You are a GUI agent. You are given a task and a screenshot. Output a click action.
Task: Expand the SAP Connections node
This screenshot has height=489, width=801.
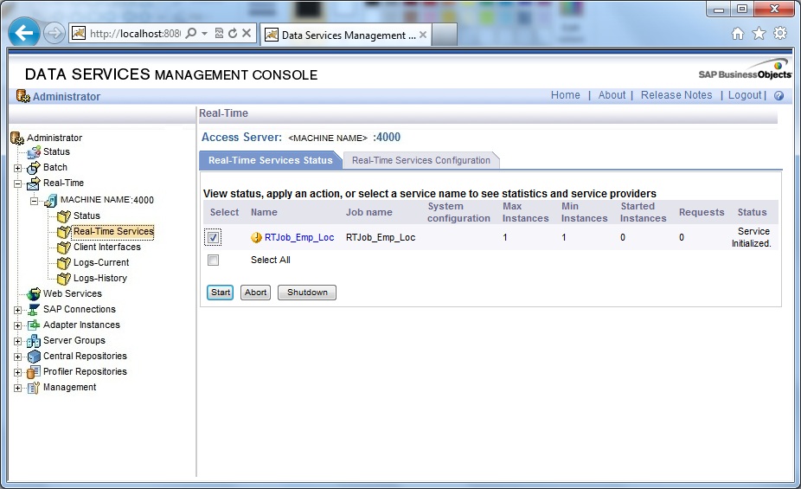coord(18,310)
